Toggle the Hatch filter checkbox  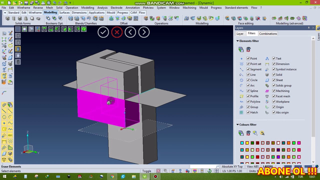point(248,112)
